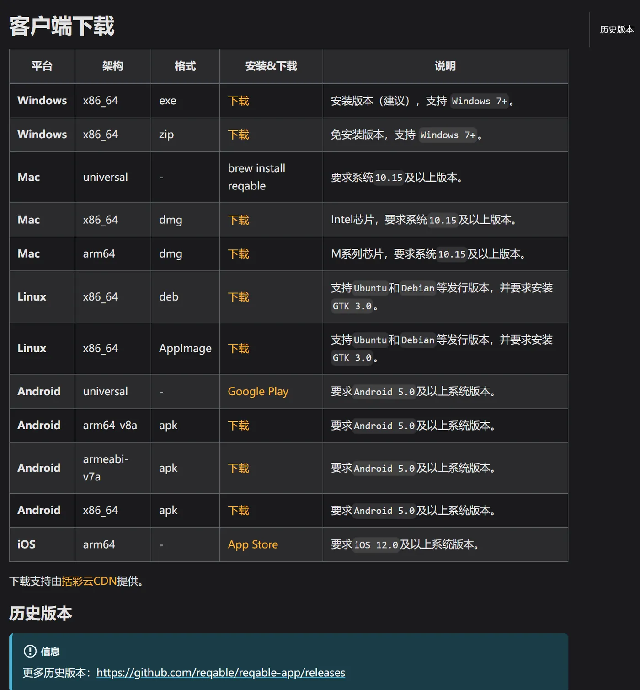
Task: Click the 安装版本（建议）description text
Action: pos(422,101)
